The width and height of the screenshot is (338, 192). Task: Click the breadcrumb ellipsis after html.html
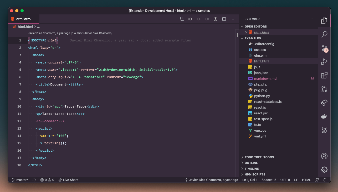click(38, 26)
